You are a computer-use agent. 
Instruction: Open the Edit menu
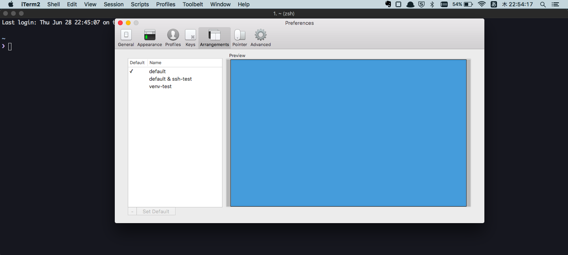tap(72, 4)
